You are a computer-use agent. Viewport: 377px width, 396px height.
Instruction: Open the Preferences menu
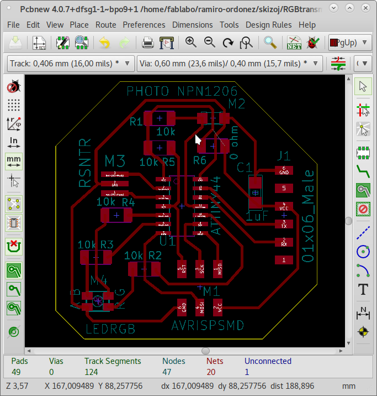click(x=144, y=25)
